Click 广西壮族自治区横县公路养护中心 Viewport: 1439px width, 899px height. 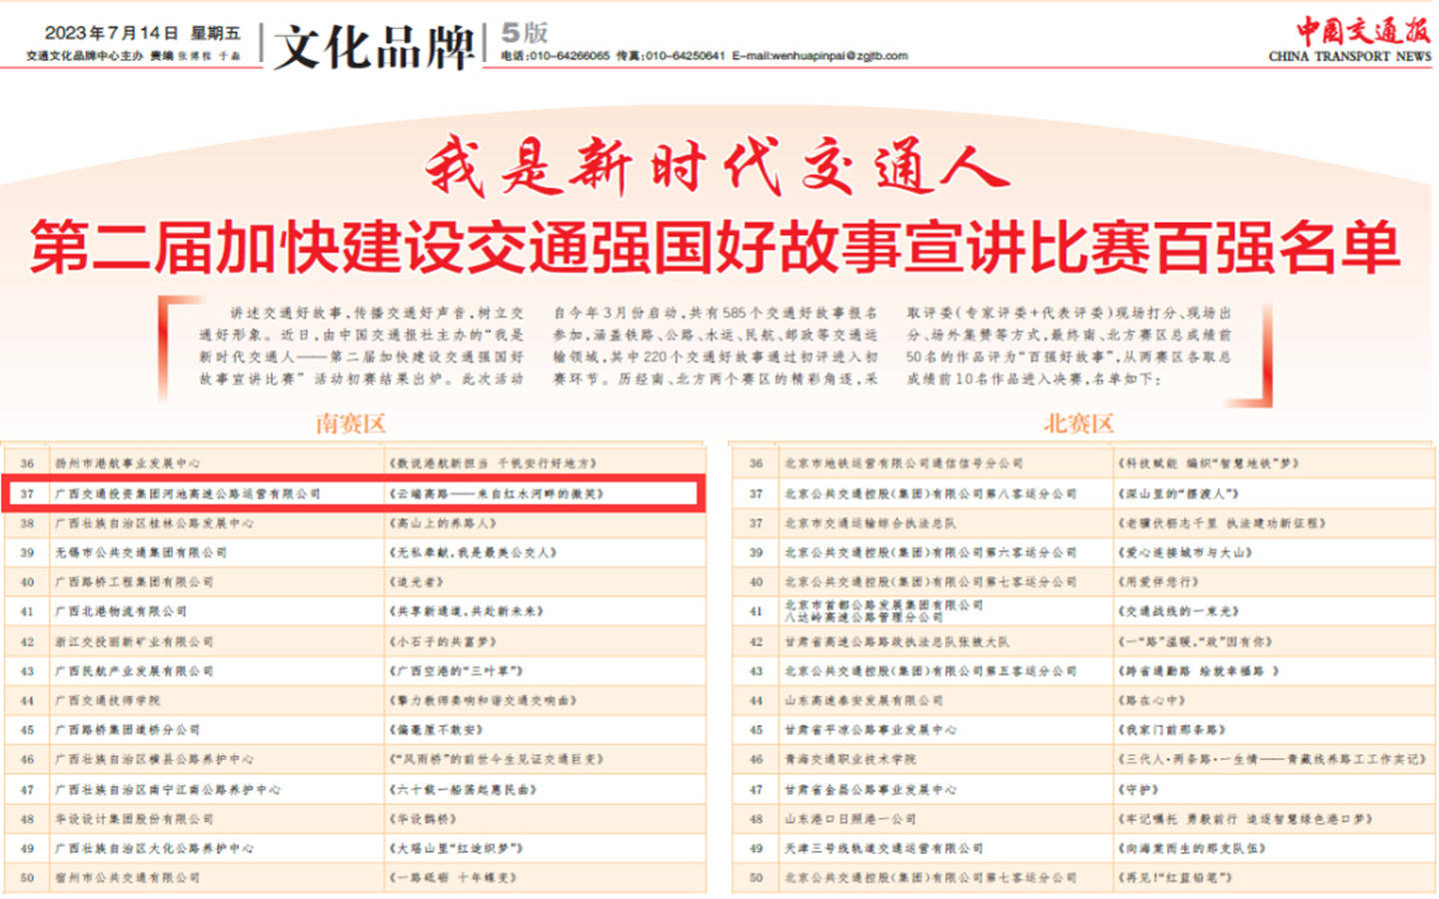[154, 759]
